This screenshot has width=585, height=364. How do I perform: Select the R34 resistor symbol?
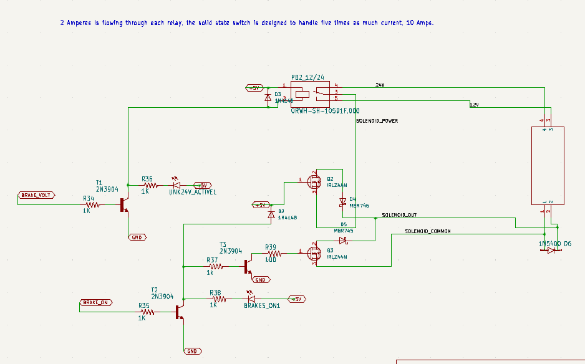pos(92,204)
